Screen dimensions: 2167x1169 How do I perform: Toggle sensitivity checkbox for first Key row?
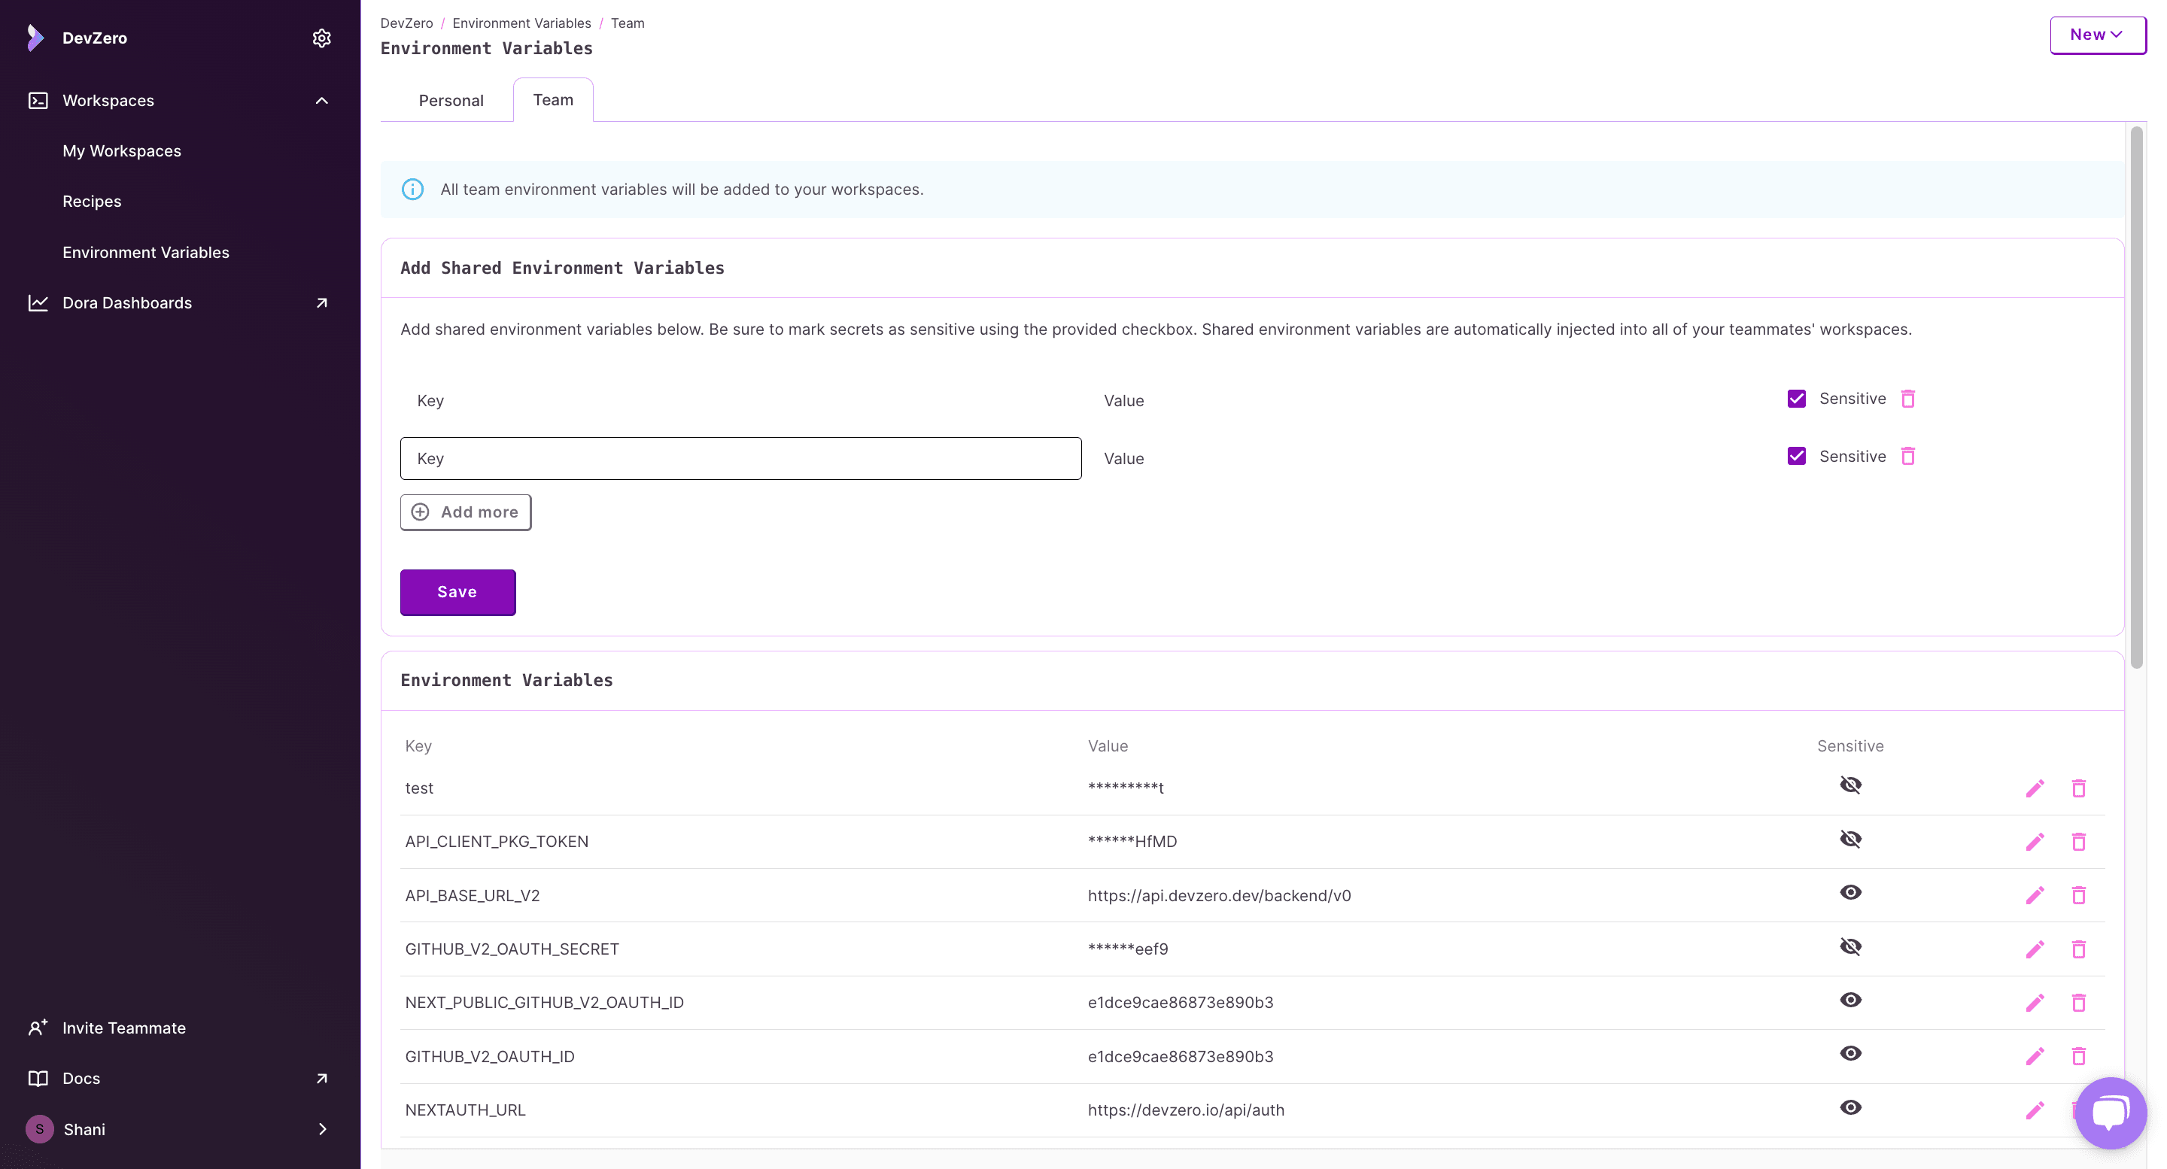pos(1797,399)
